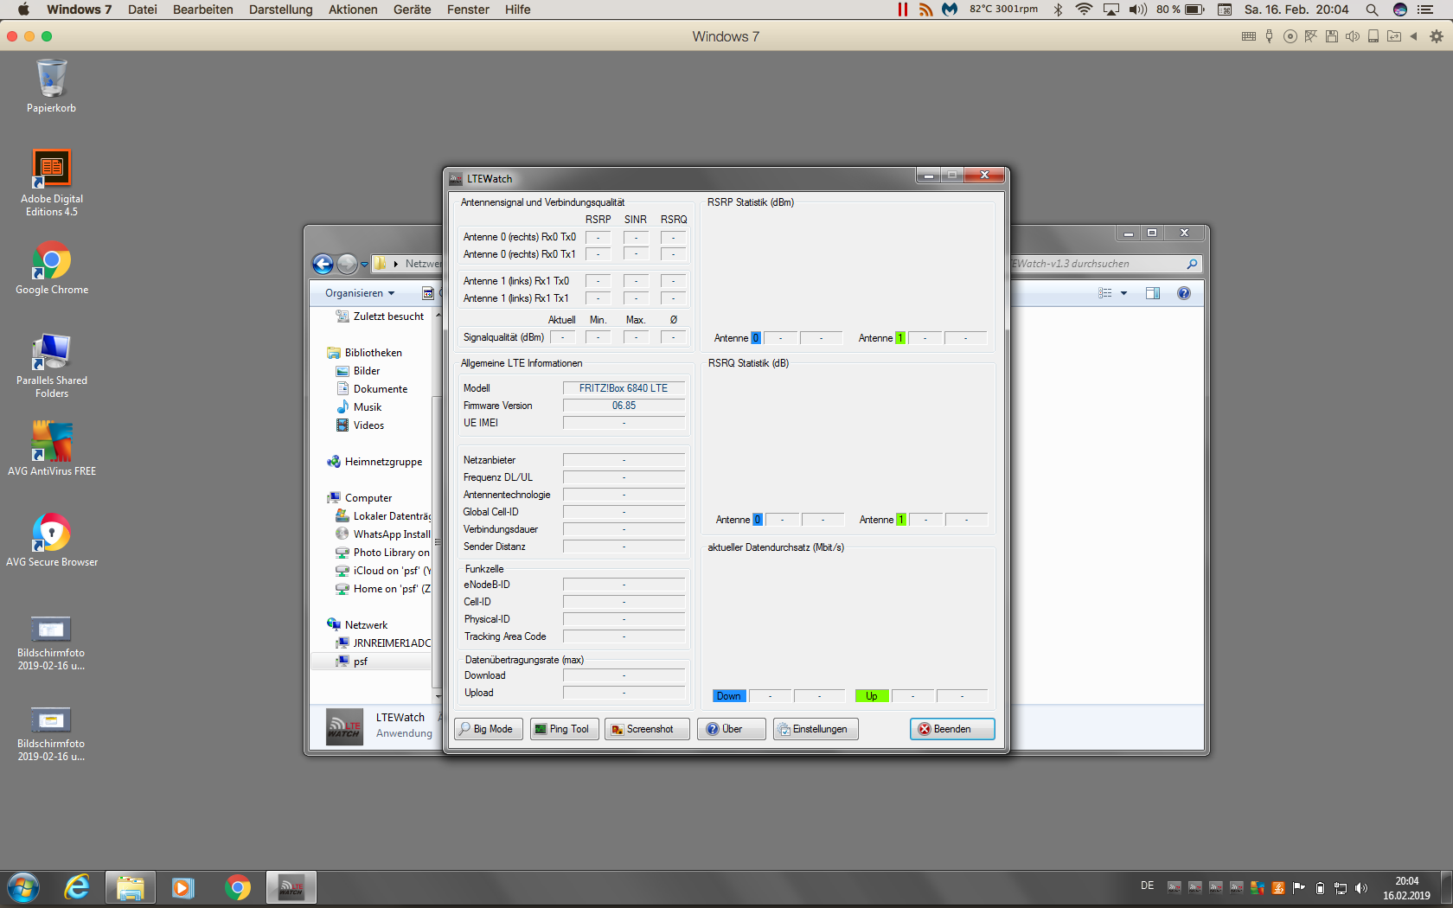Switch to LTEWatch in the taskbar
The width and height of the screenshot is (1453, 908).
tap(291, 888)
